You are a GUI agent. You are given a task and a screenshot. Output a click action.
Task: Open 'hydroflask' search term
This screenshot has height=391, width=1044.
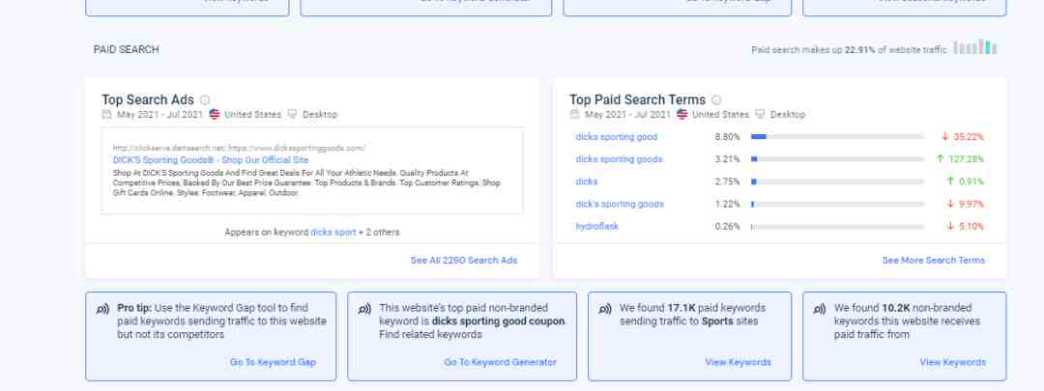[596, 226]
